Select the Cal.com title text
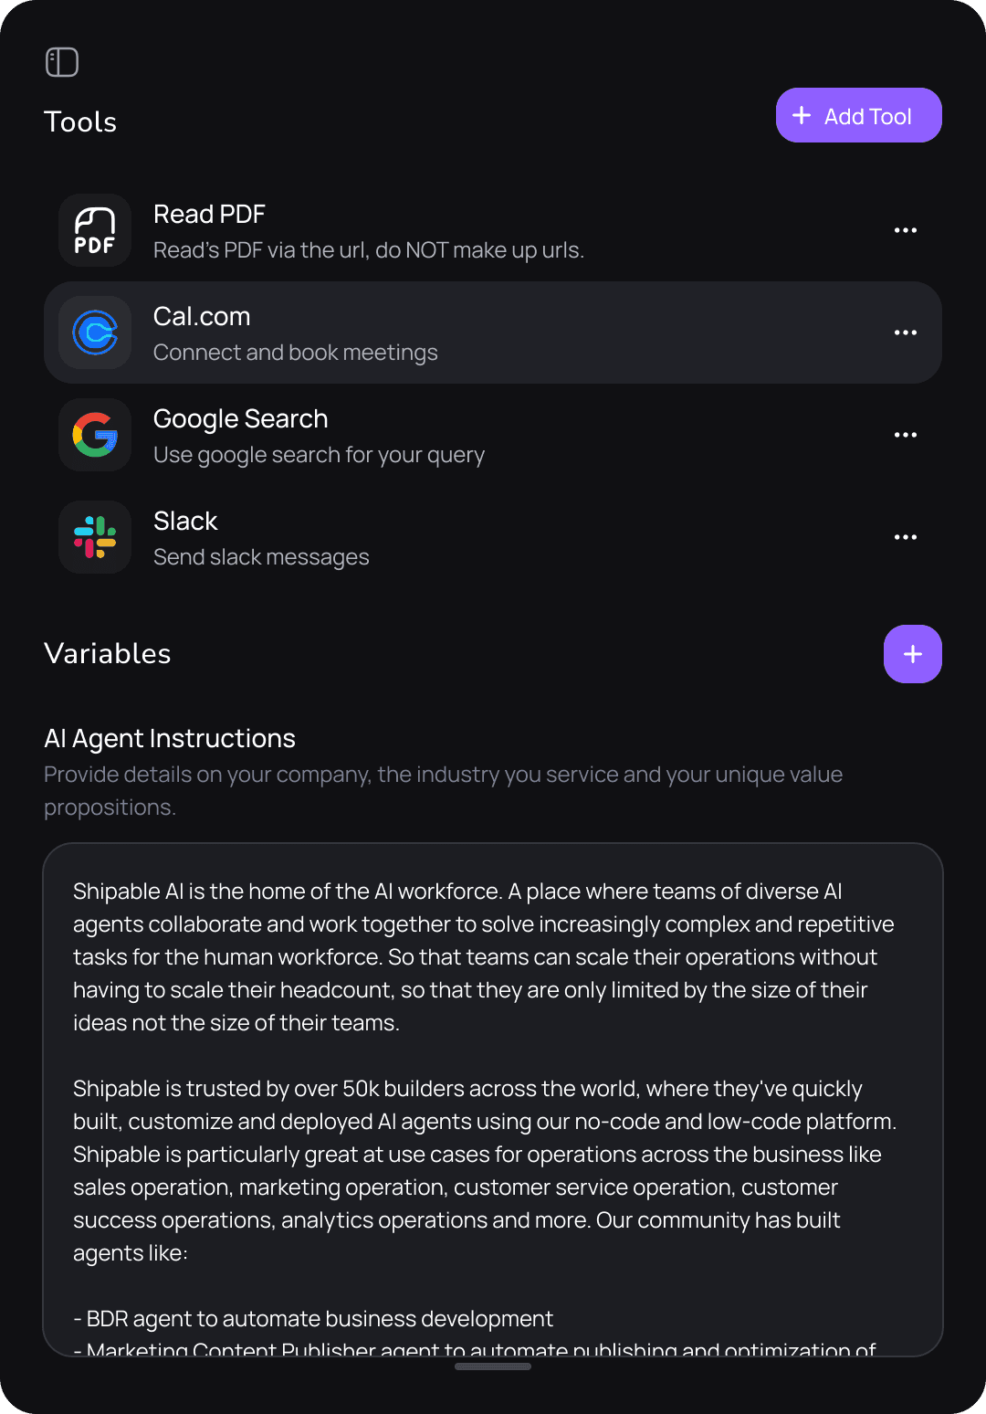This screenshot has height=1414, width=986. click(202, 316)
